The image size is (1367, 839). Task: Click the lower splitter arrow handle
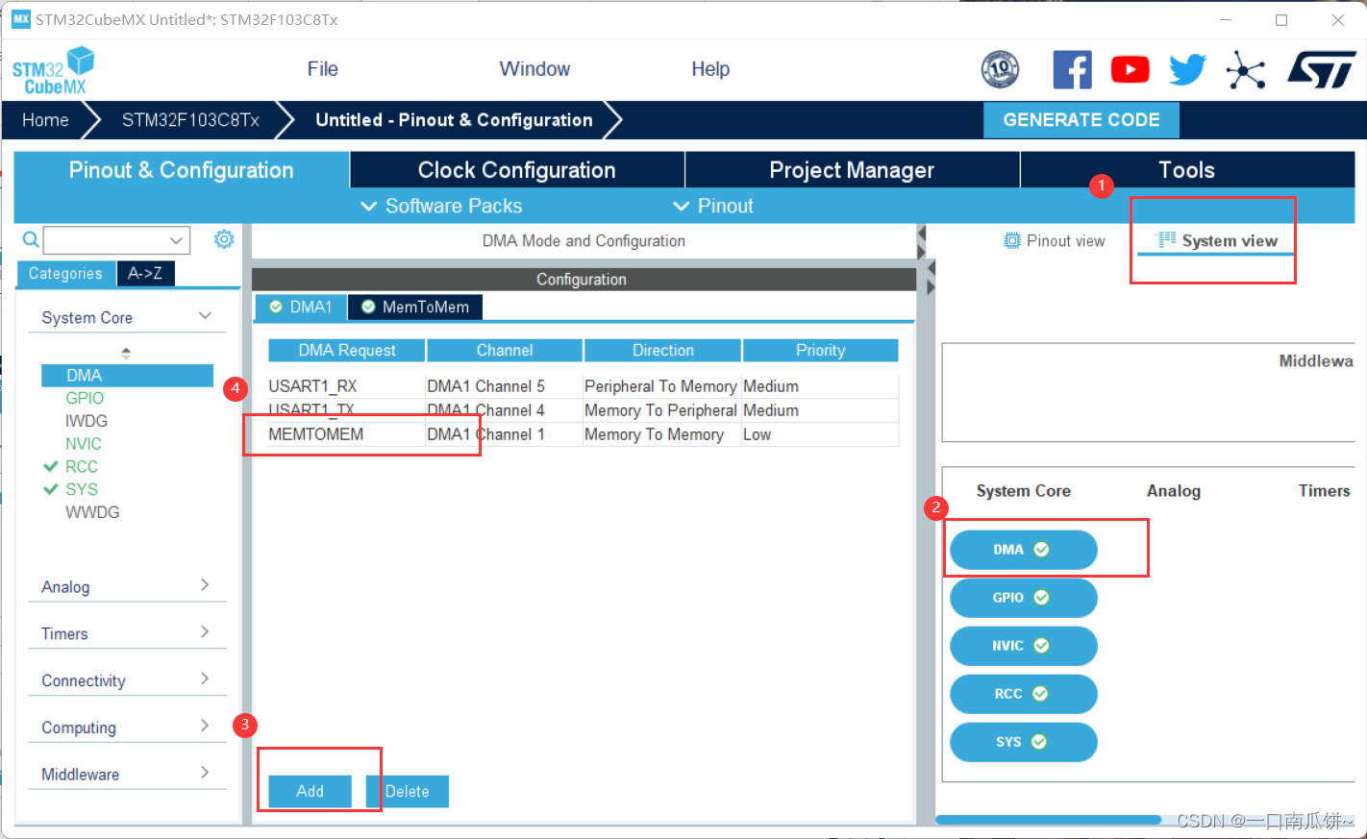pyautogui.click(x=931, y=287)
